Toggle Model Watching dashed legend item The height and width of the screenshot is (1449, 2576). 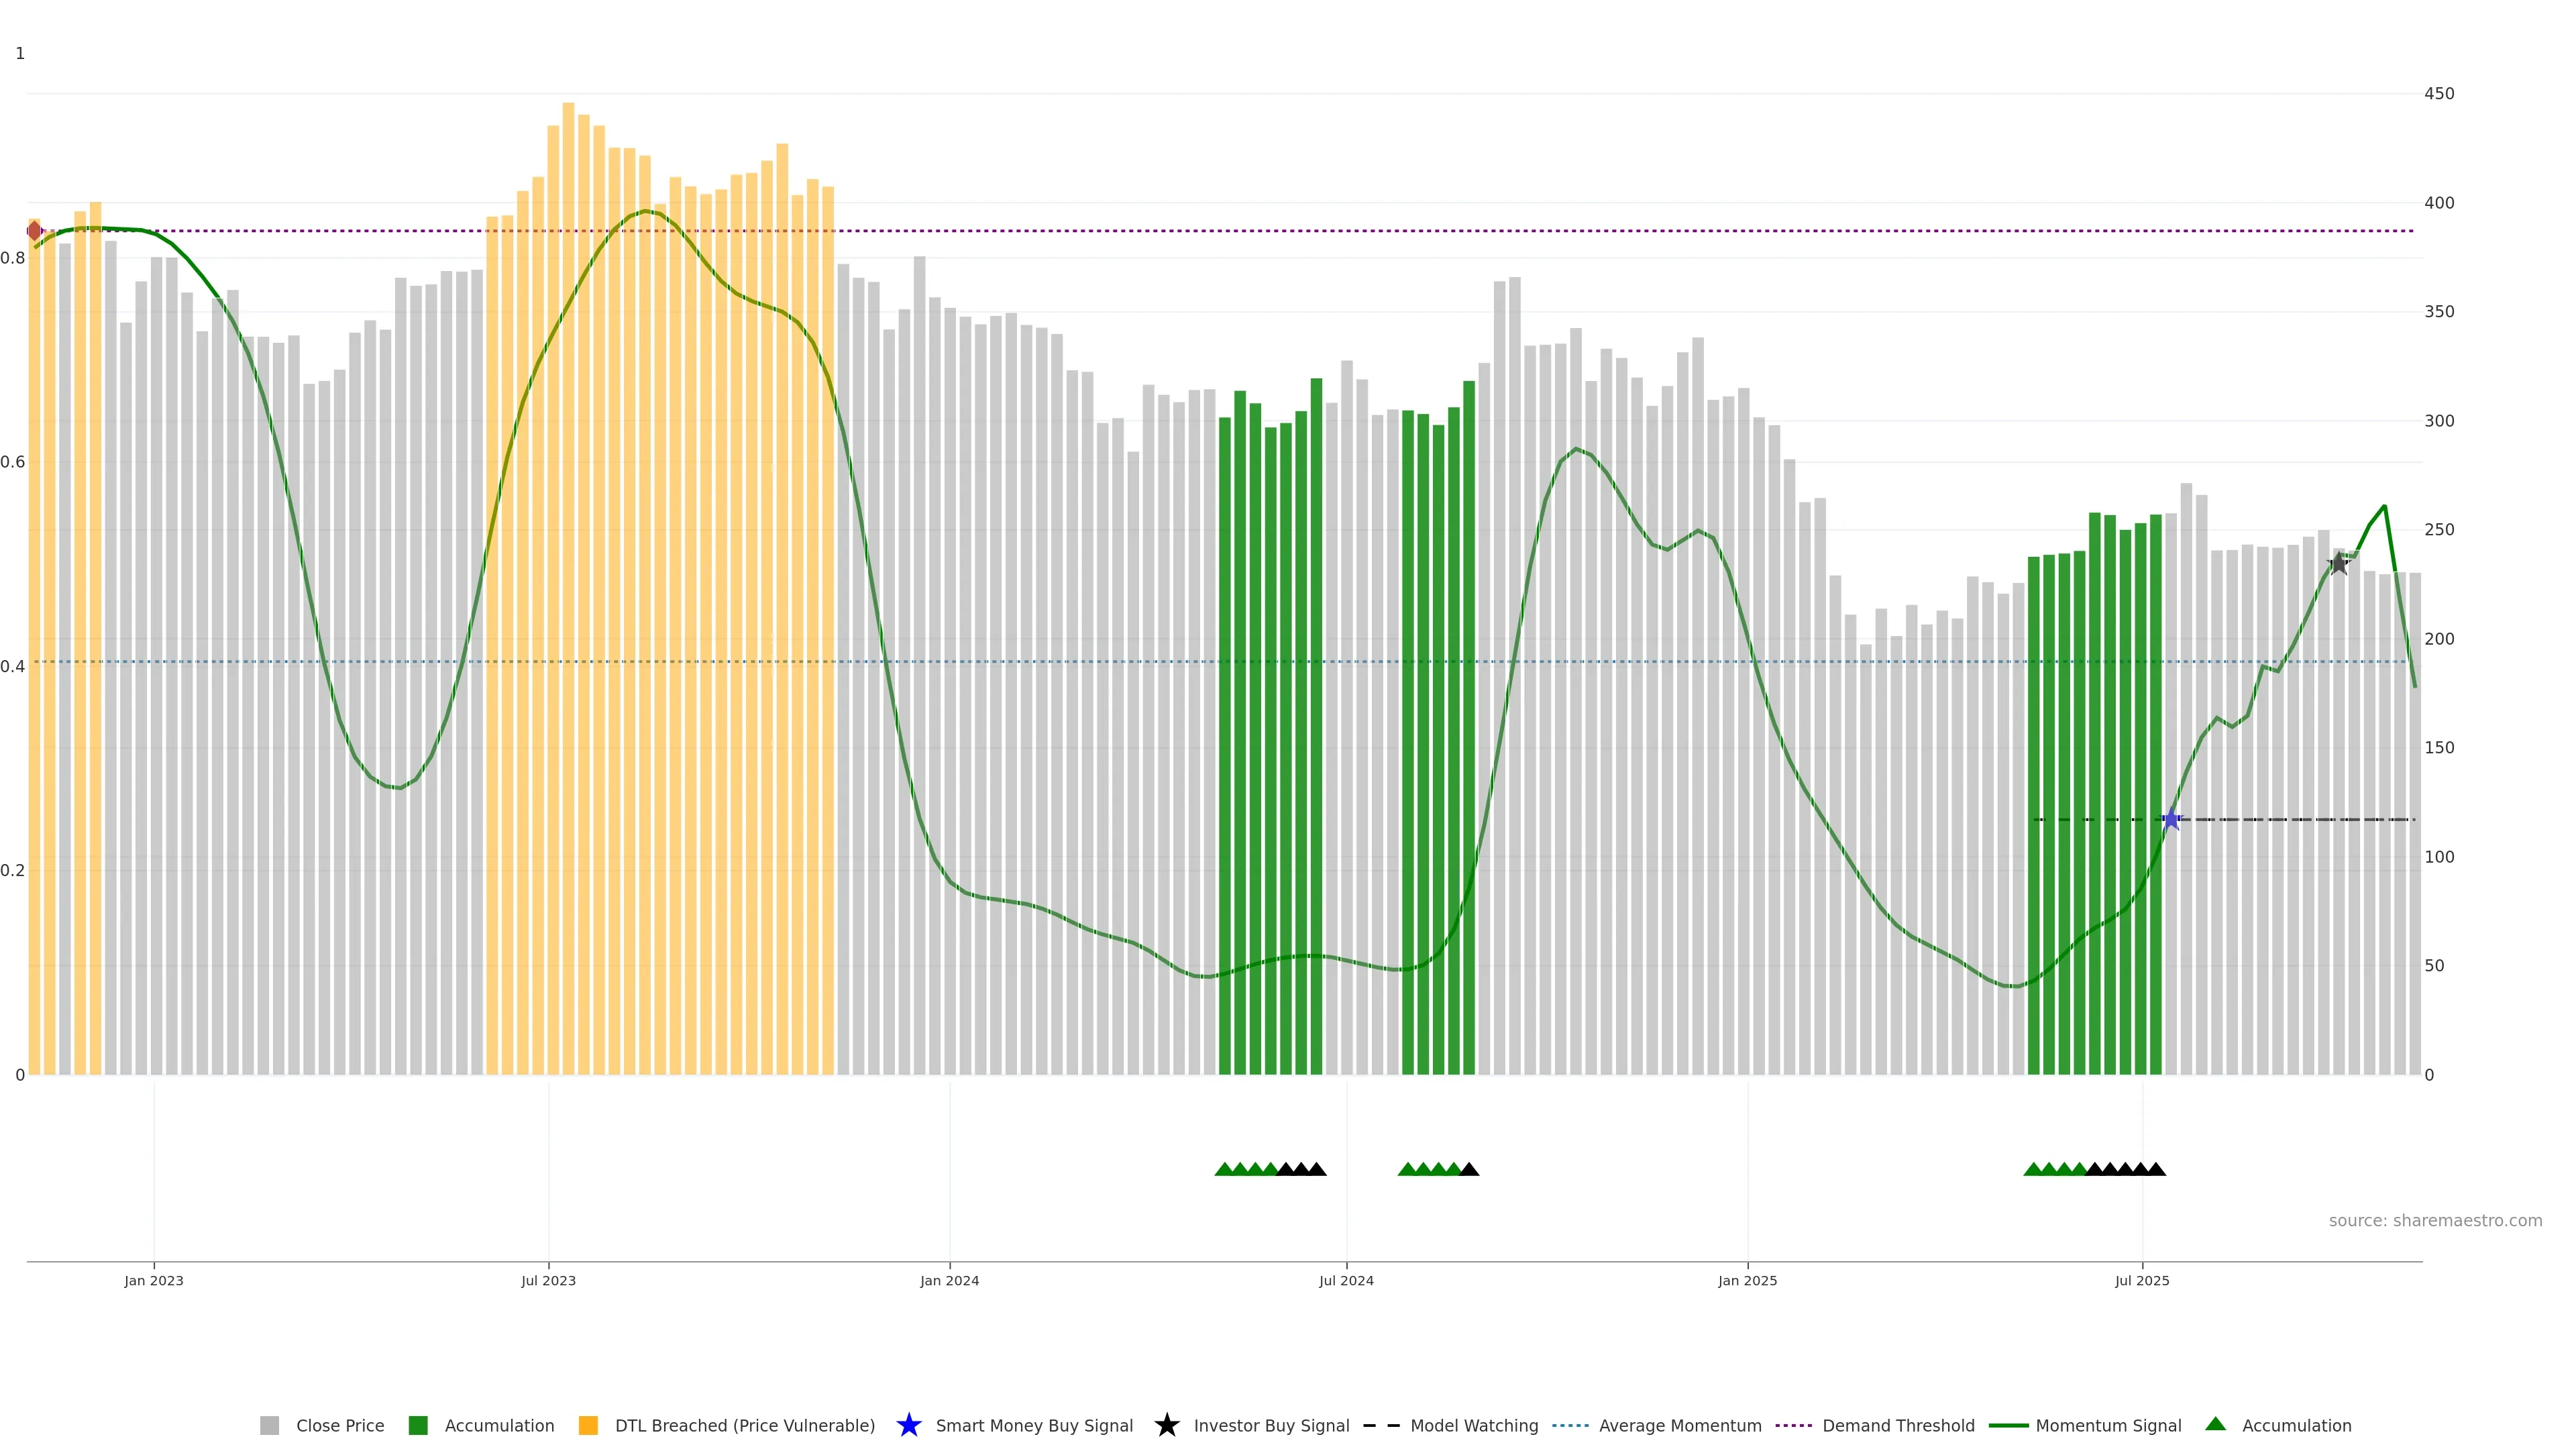[1381, 1425]
